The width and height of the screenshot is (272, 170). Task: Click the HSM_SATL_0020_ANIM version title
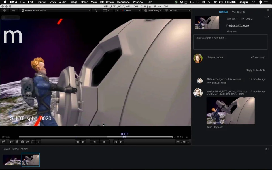(239, 19)
